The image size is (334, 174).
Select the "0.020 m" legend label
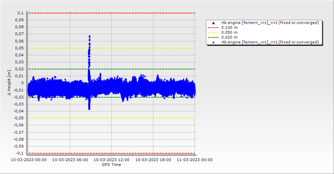point(230,37)
